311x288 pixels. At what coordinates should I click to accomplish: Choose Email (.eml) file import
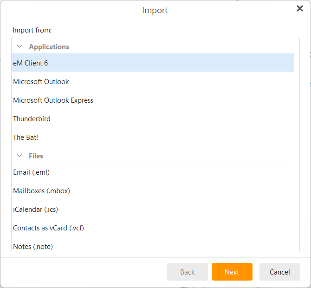(x=153, y=172)
